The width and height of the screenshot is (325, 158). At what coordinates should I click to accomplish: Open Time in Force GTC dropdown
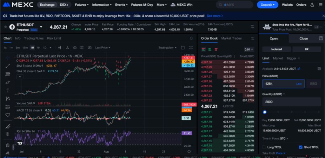point(284,139)
